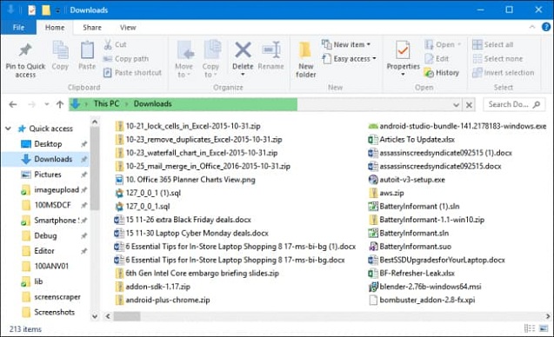Click the horizontal scrollbar thumb in file list
Screen dimensions: 554x337
[x=126, y=316]
